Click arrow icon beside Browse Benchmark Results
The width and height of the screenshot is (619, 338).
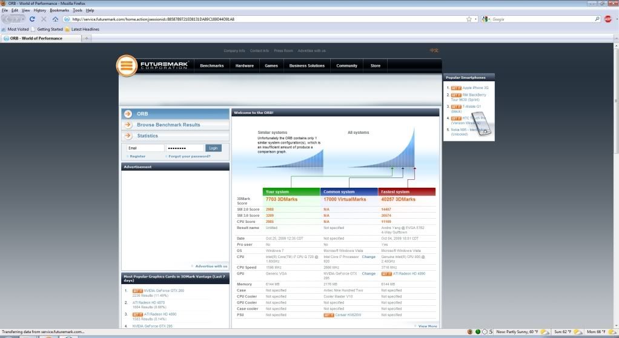(x=128, y=125)
